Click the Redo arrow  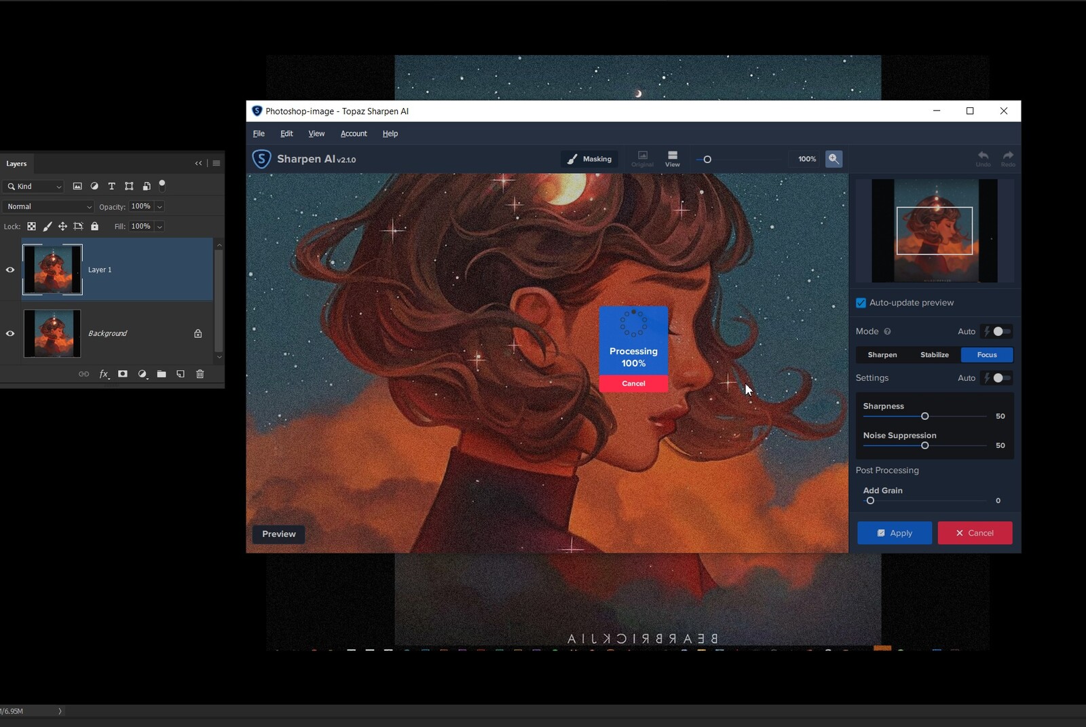pyautogui.click(x=1008, y=159)
